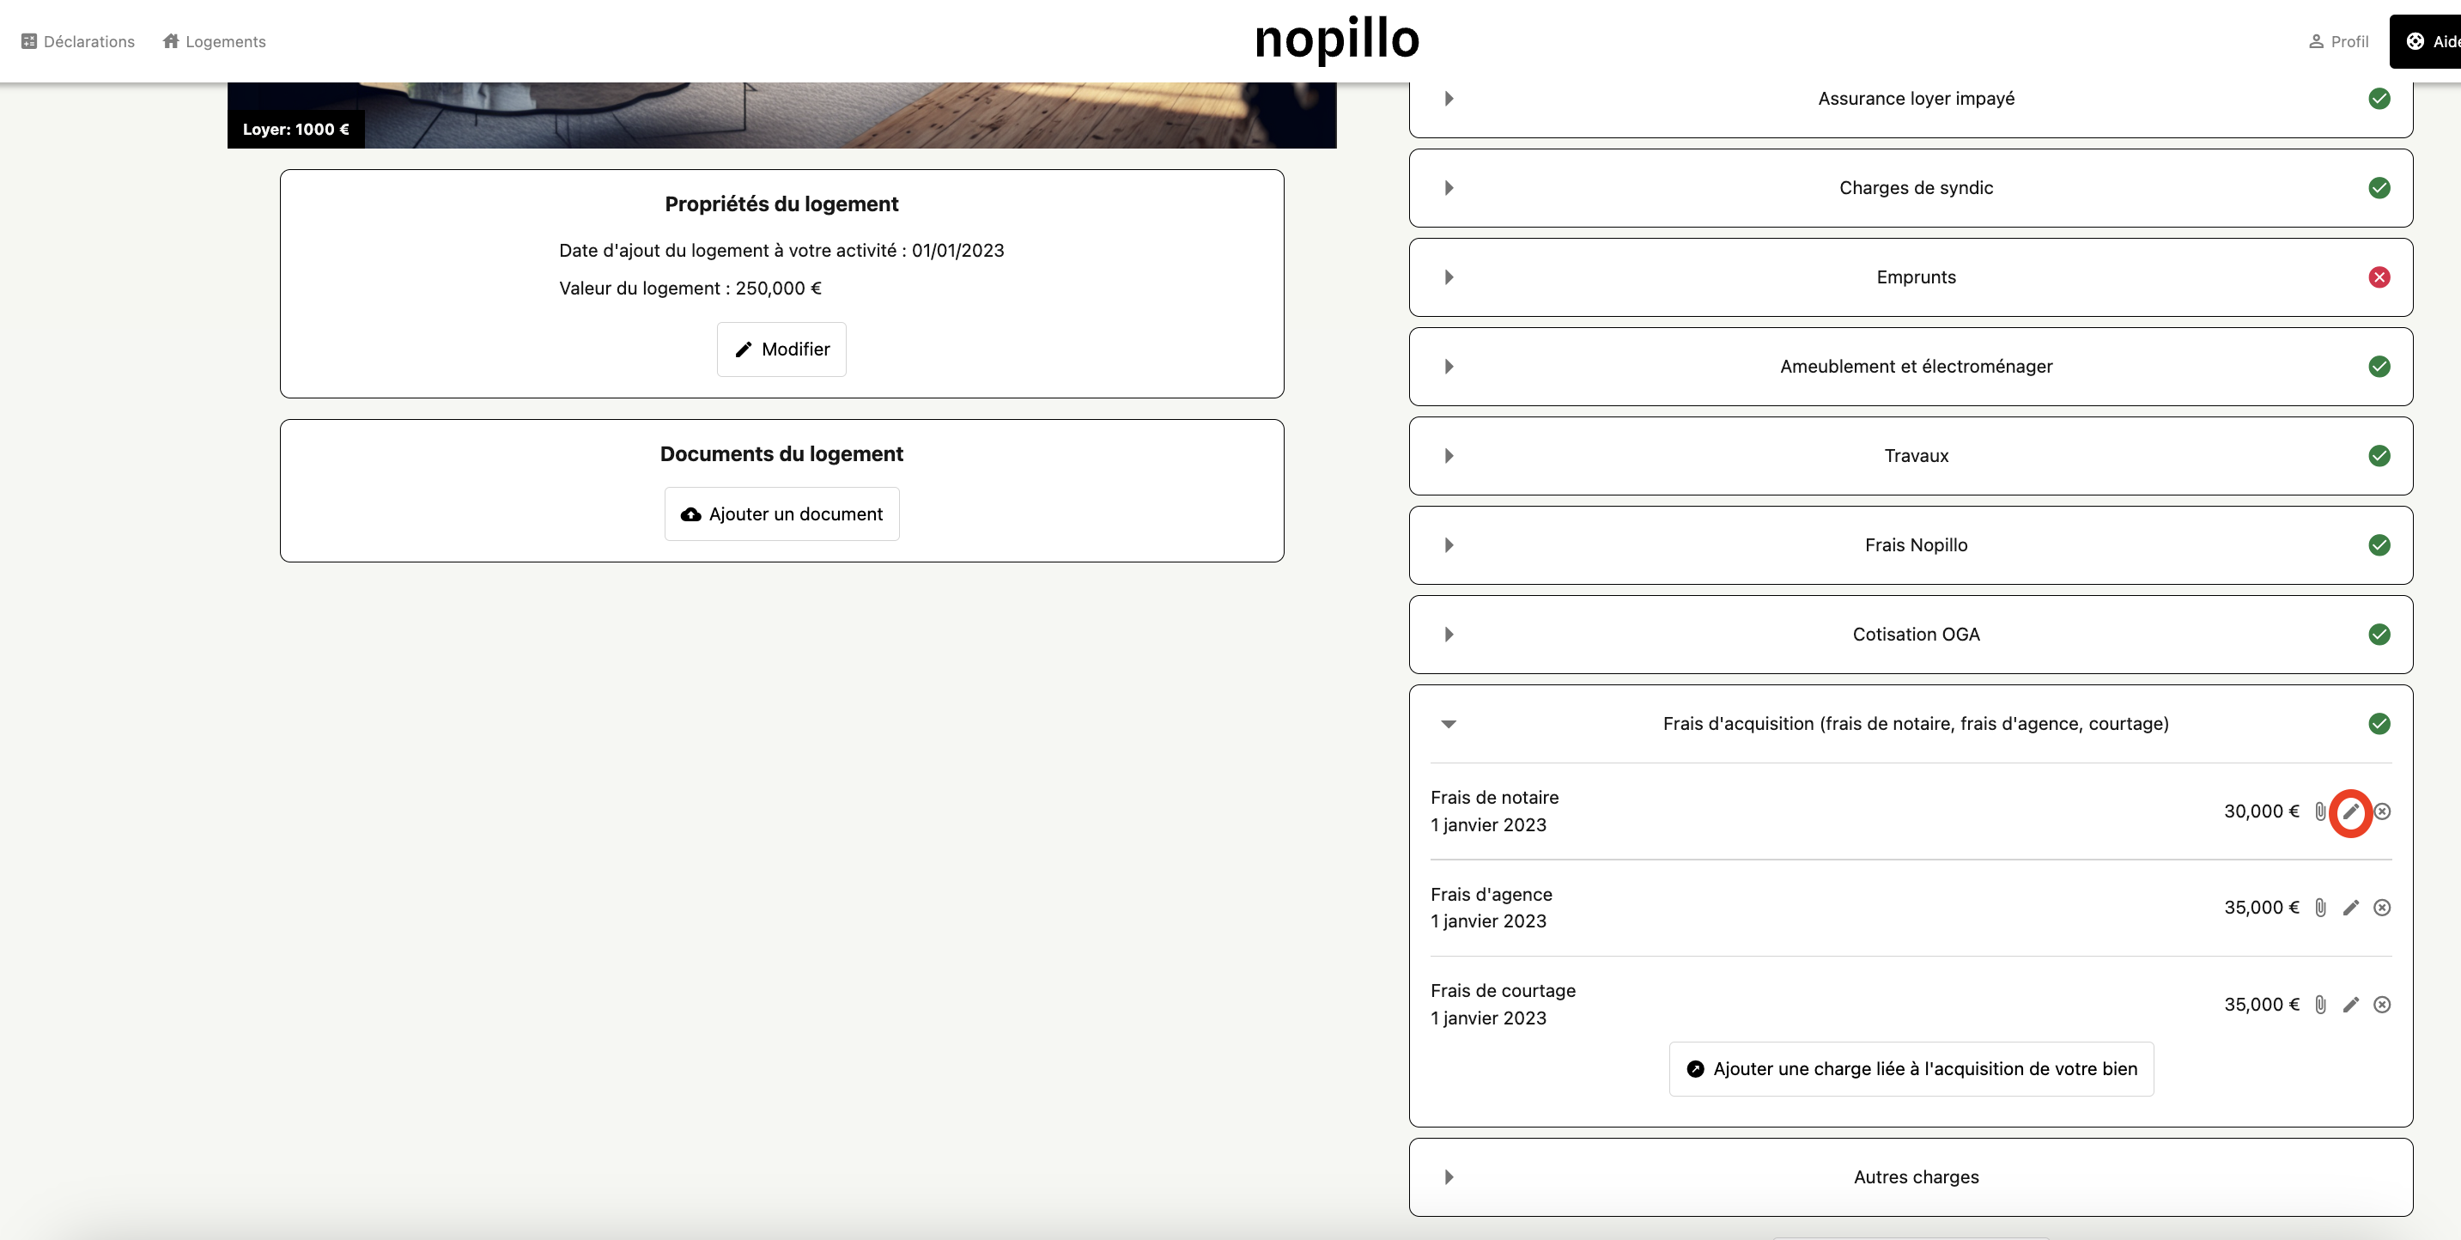The image size is (2461, 1240).
Task: Click delete icon for Frais de notaire
Action: pyautogui.click(x=2382, y=811)
